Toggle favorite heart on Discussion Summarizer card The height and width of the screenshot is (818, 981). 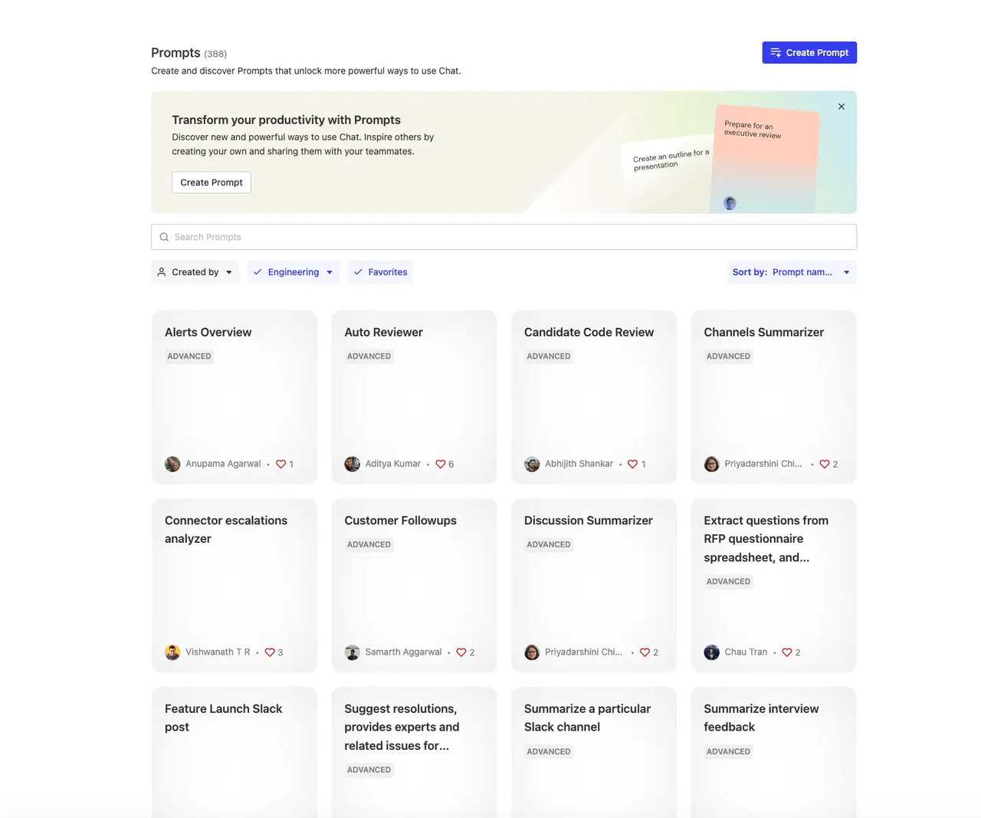pyautogui.click(x=645, y=652)
